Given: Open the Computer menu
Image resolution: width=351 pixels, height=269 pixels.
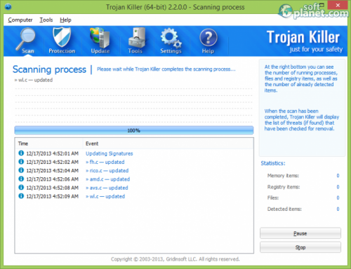Looking at the screenshot, I should click(20, 20).
